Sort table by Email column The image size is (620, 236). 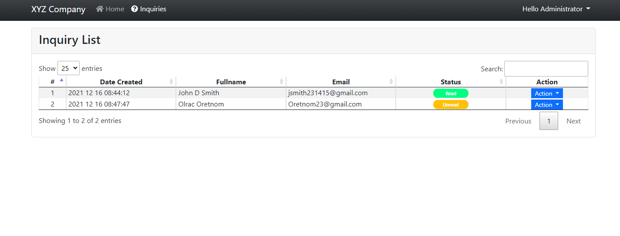tap(341, 82)
